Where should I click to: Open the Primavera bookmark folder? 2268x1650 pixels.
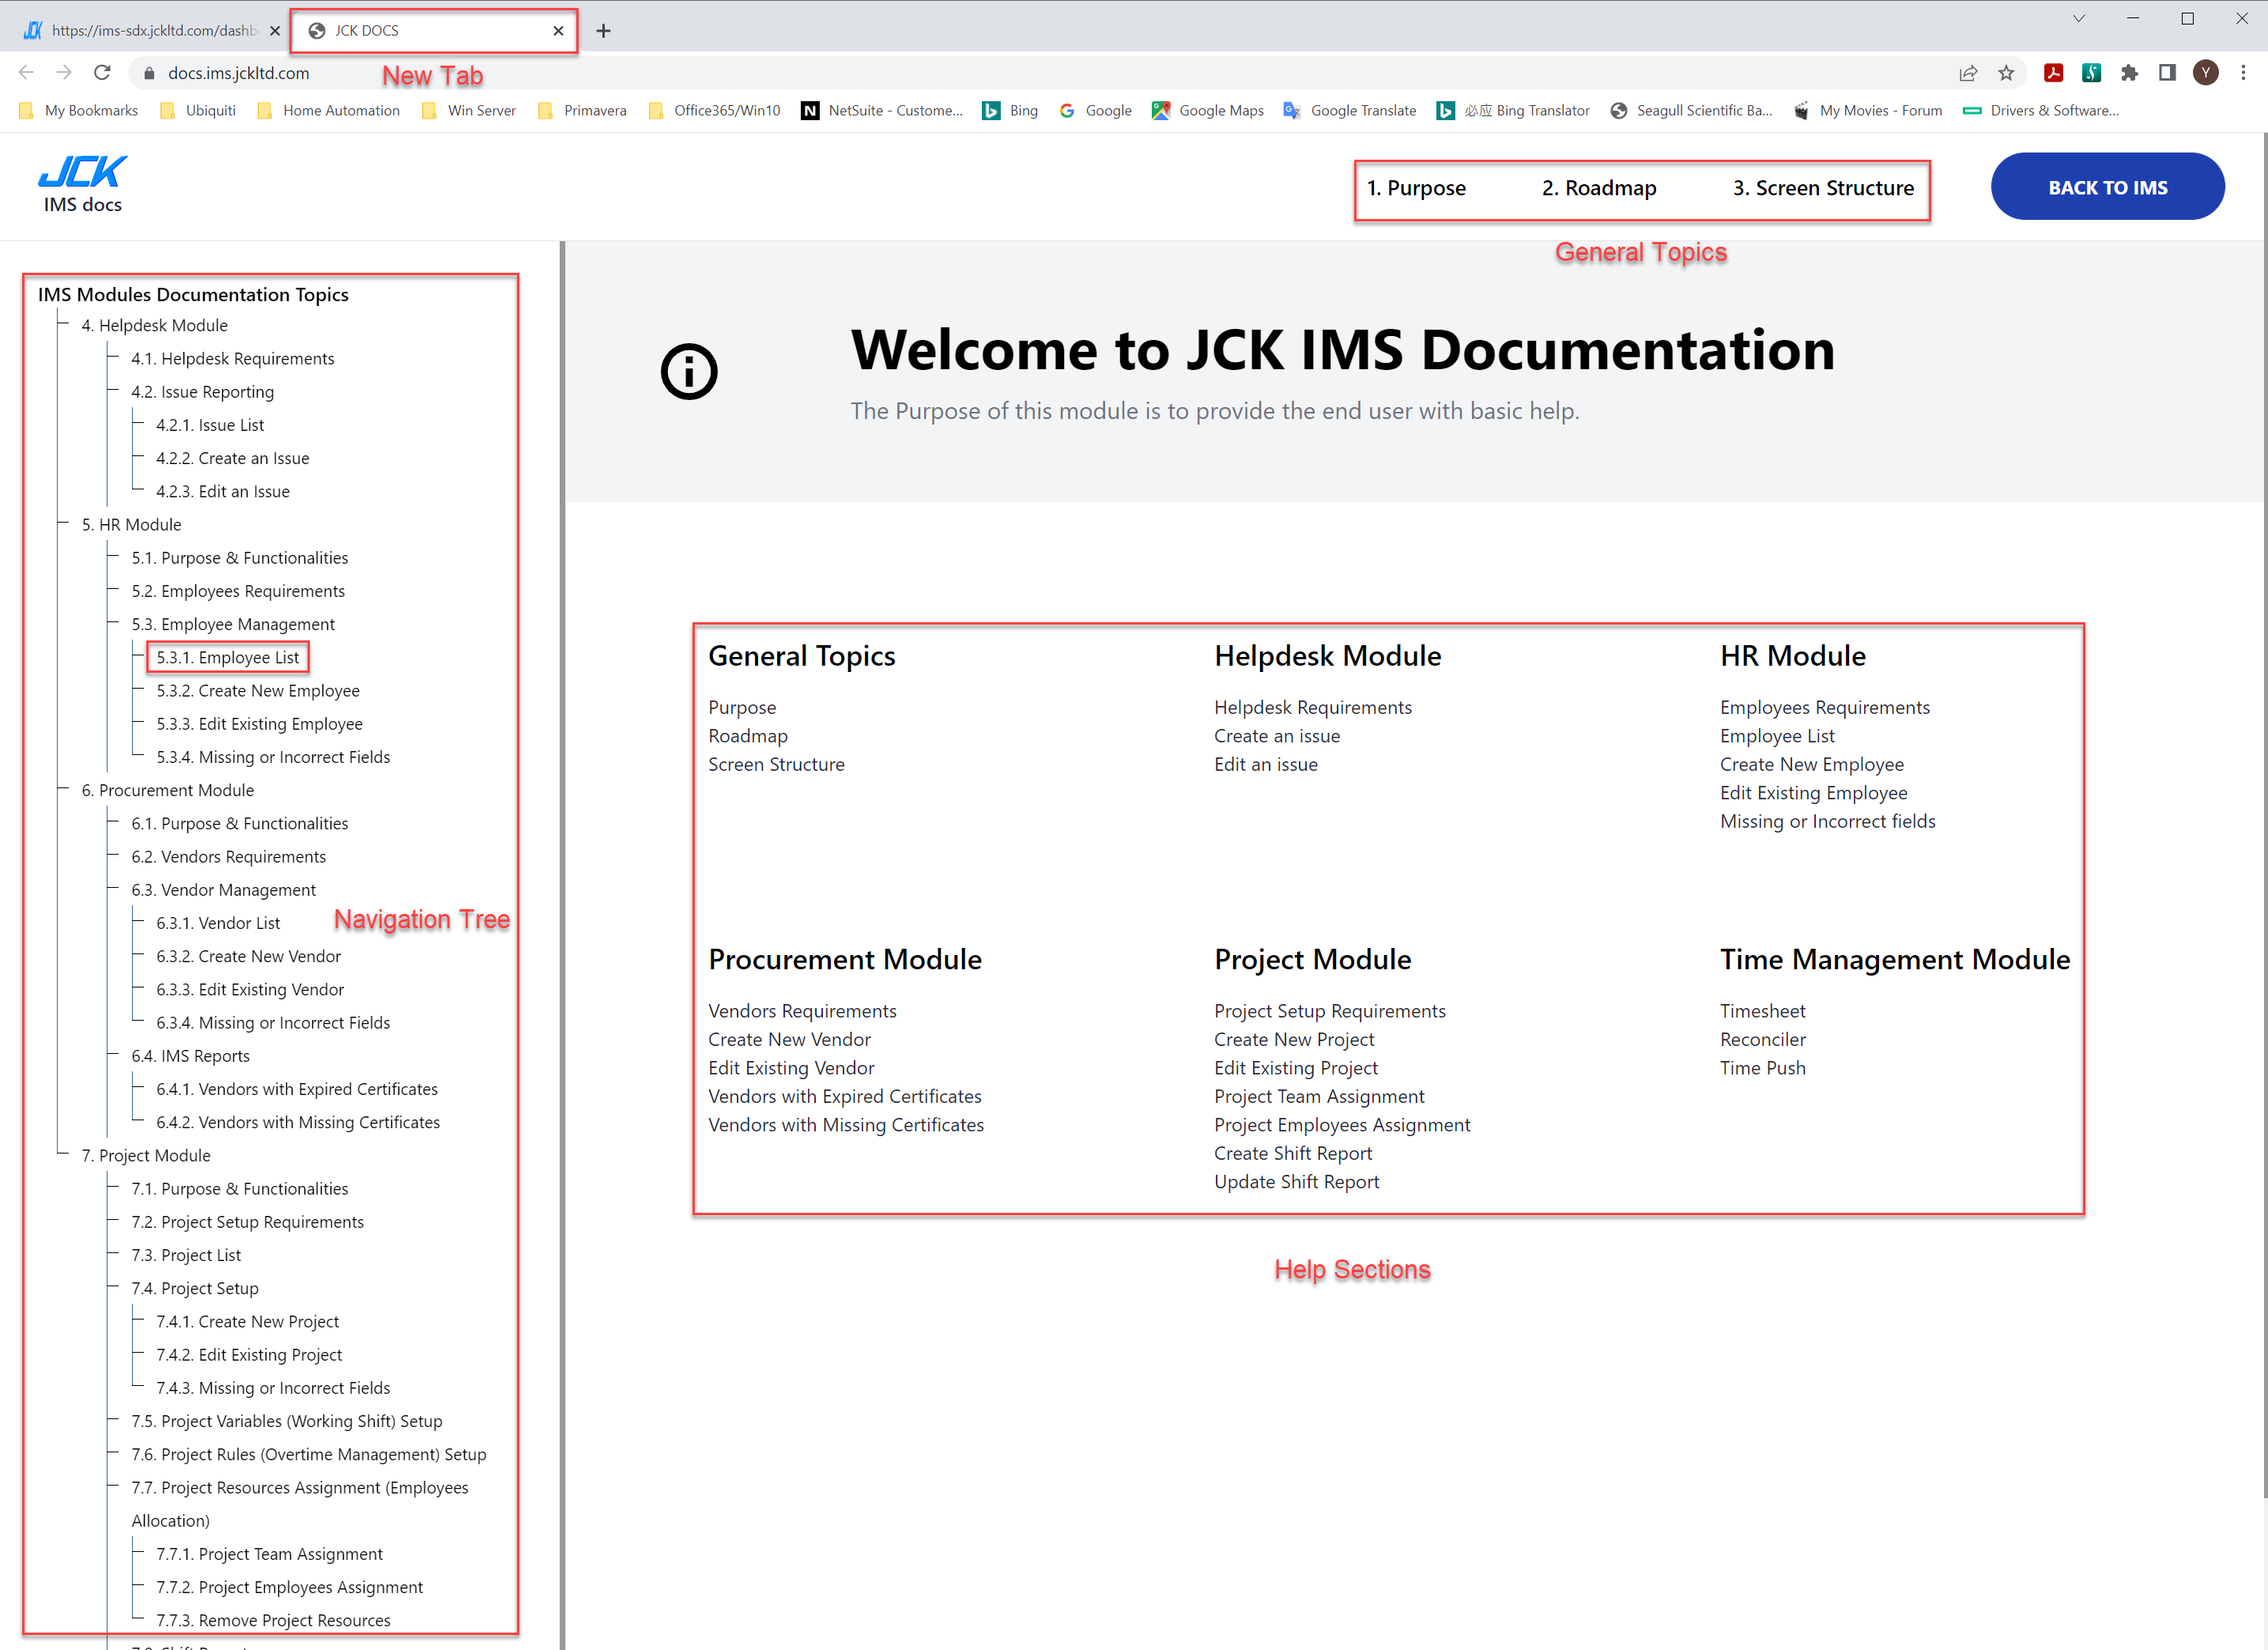click(582, 111)
